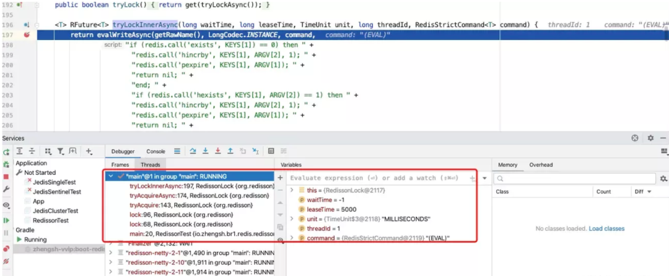Select the Gradle node in Services
669x276 pixels.
pyautogui.click(x=25, y=230)
